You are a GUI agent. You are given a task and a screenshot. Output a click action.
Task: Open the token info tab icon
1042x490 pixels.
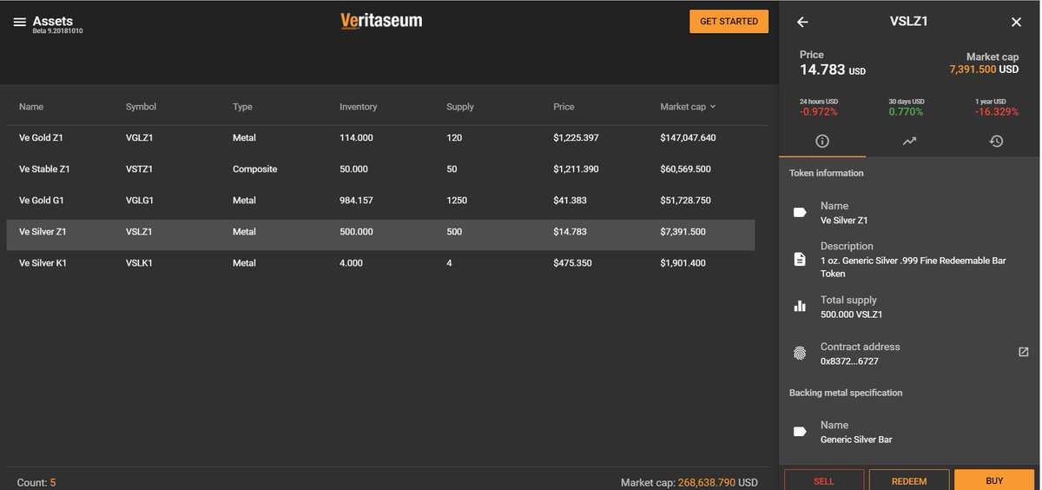[x=822, y=141]
